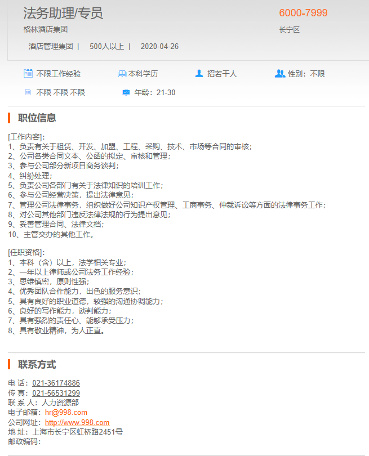Click the document icon beside 不限 不限 不限

click(28, 92)
